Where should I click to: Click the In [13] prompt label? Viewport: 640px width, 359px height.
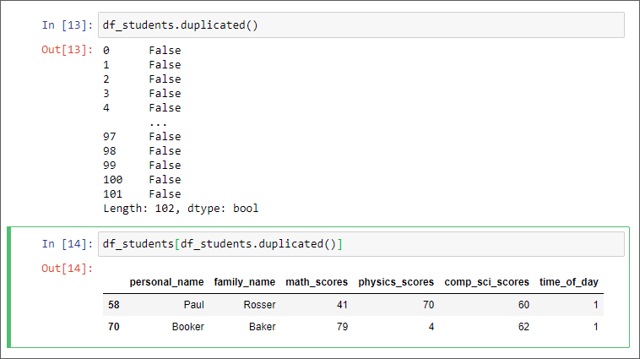click(68, 25)
